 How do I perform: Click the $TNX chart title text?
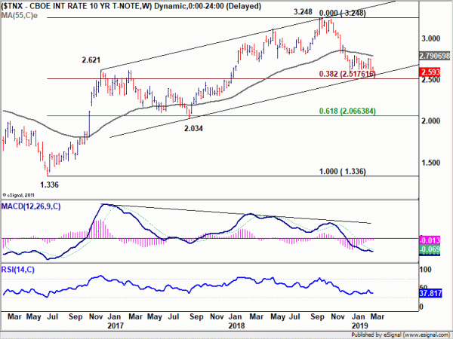point(131,6)
